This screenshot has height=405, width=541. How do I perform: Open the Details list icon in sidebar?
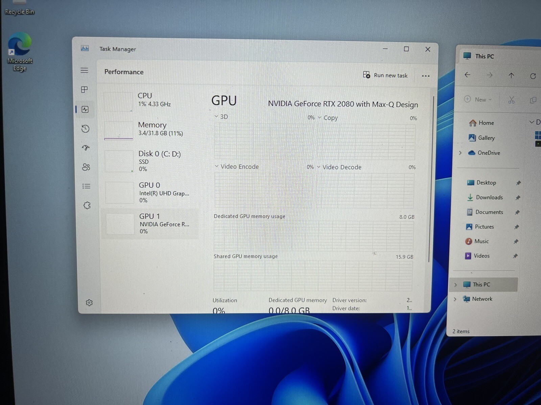(x=87, y=186)
